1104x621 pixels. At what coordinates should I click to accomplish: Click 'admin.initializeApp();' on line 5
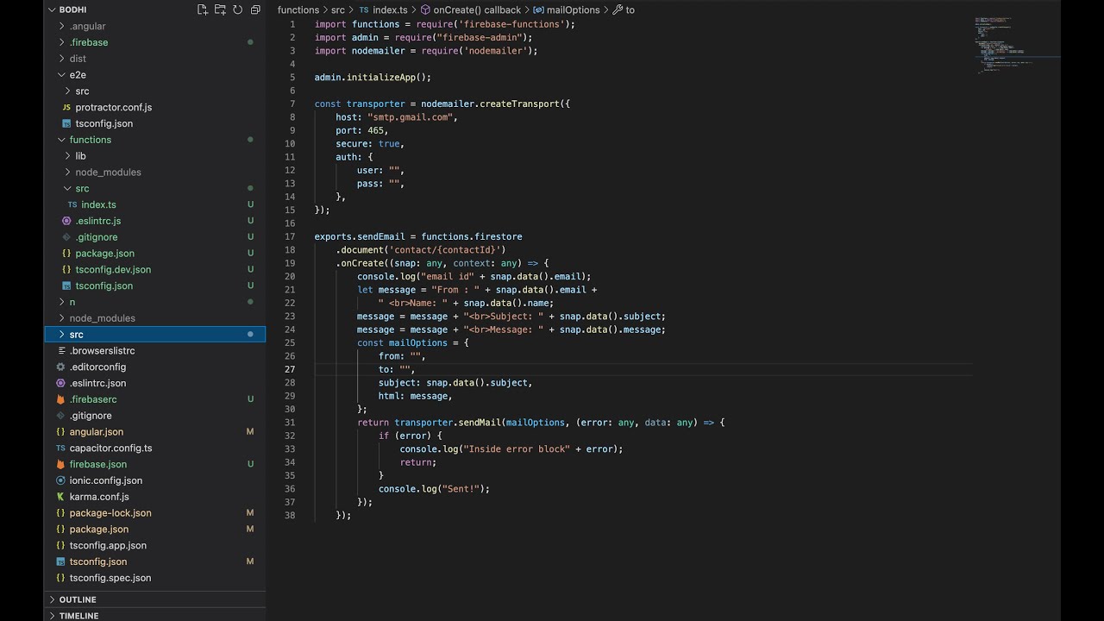[x=373, y=78]
